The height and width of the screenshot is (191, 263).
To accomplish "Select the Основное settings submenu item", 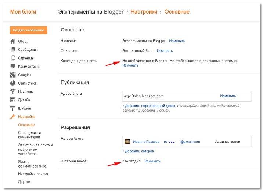I will [x=26, y=125].
